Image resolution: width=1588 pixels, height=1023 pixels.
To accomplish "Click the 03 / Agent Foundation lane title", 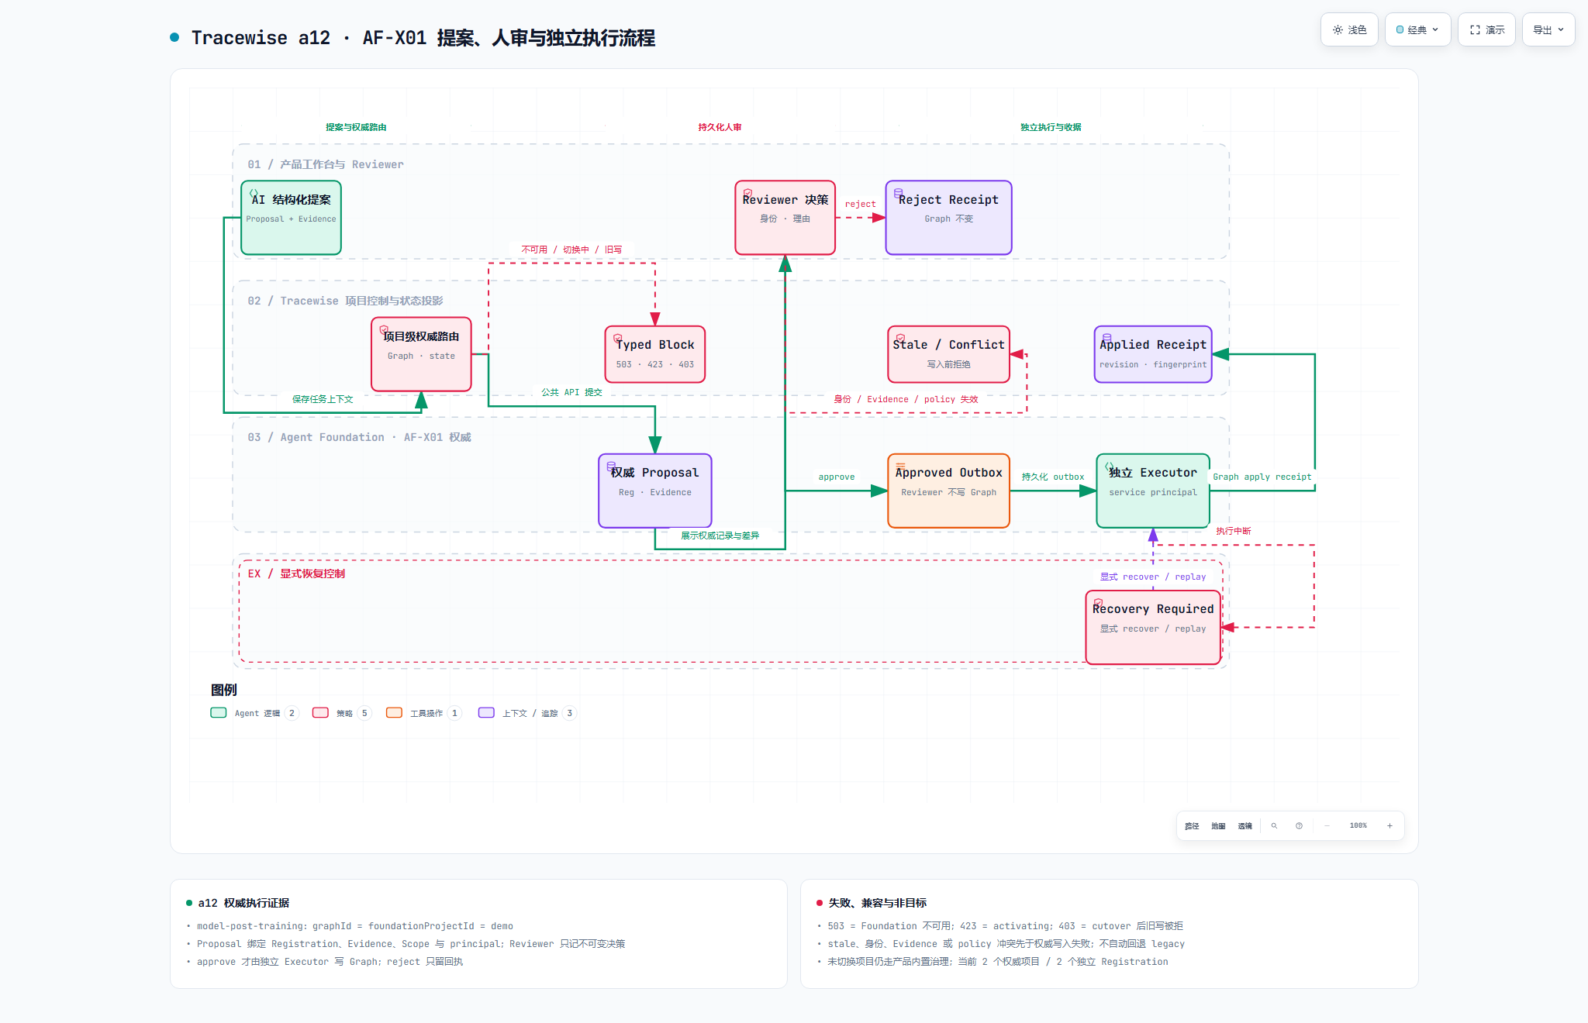I will tap(359, 437).
